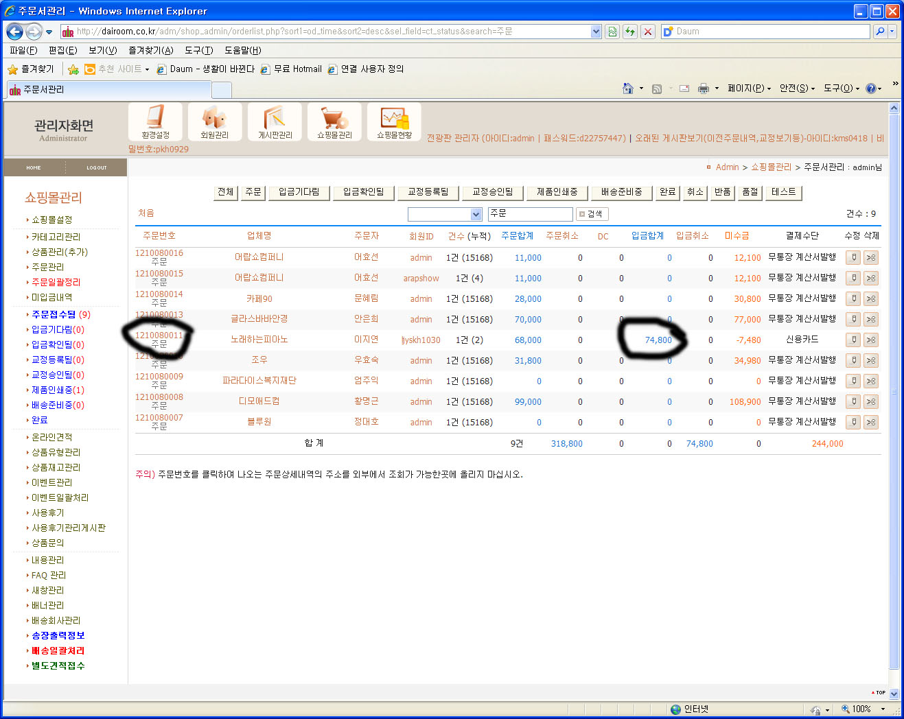The image size is (904, 719).
Task: Open the address bar URL dropdown
Action: coord(596,32)
